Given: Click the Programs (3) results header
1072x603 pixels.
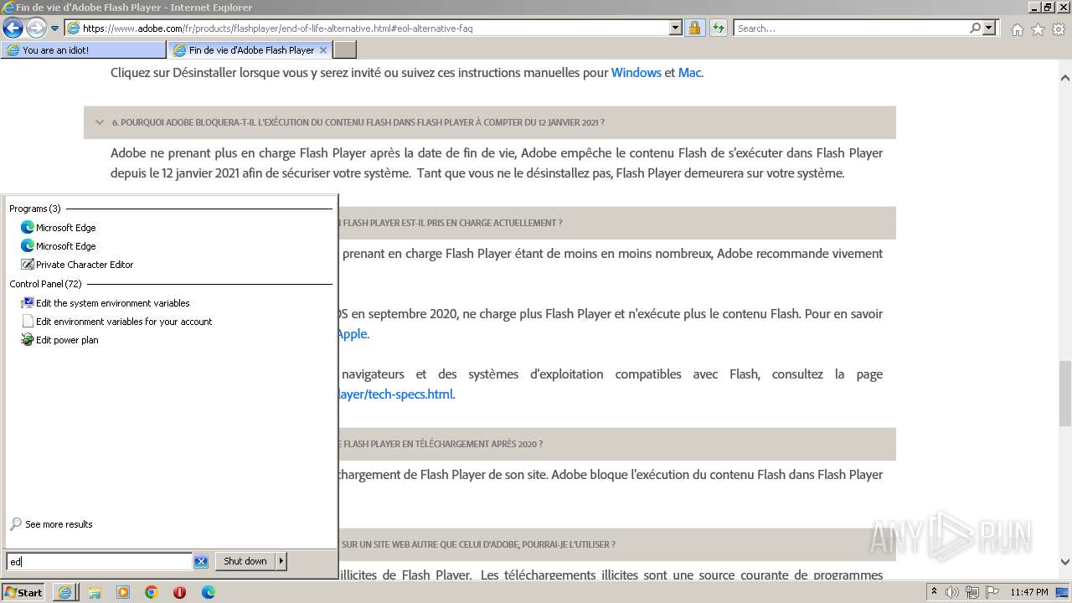Looking at the screenshot, I should [x=35, y=209].
